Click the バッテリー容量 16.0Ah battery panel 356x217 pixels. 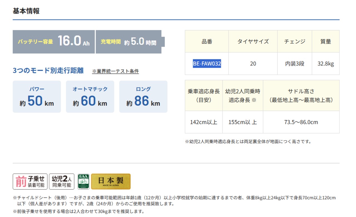pos(54,42)
